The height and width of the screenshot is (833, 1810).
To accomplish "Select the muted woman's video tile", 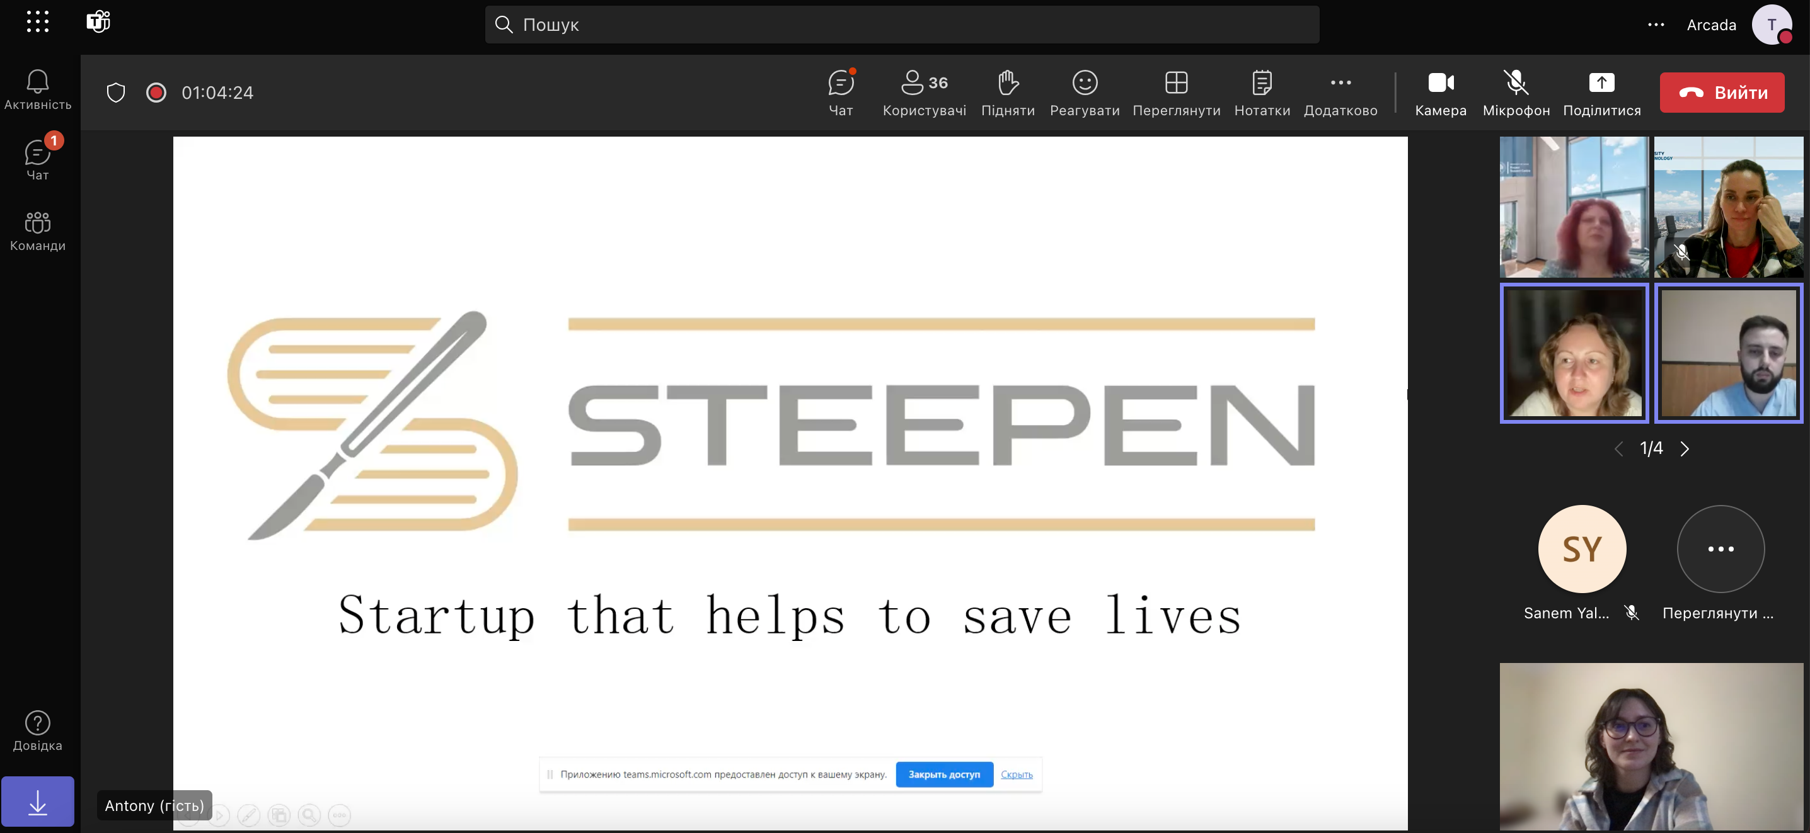I will [x=1729, y=207].
